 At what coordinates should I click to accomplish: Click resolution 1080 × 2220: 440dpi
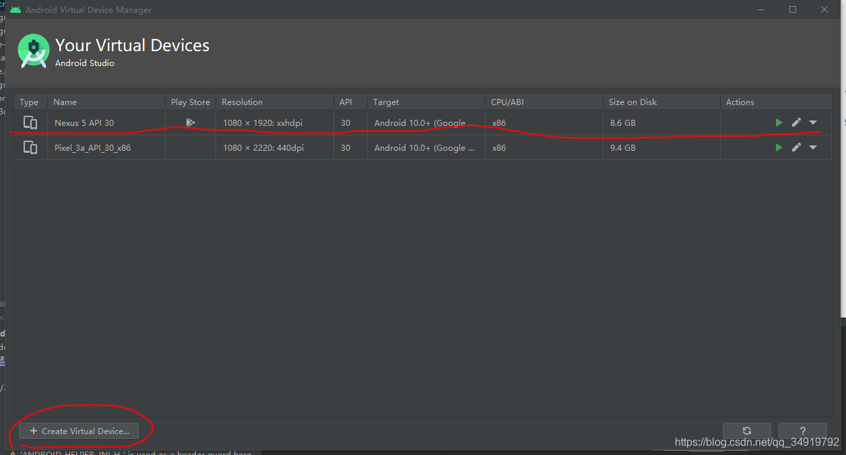263,147
